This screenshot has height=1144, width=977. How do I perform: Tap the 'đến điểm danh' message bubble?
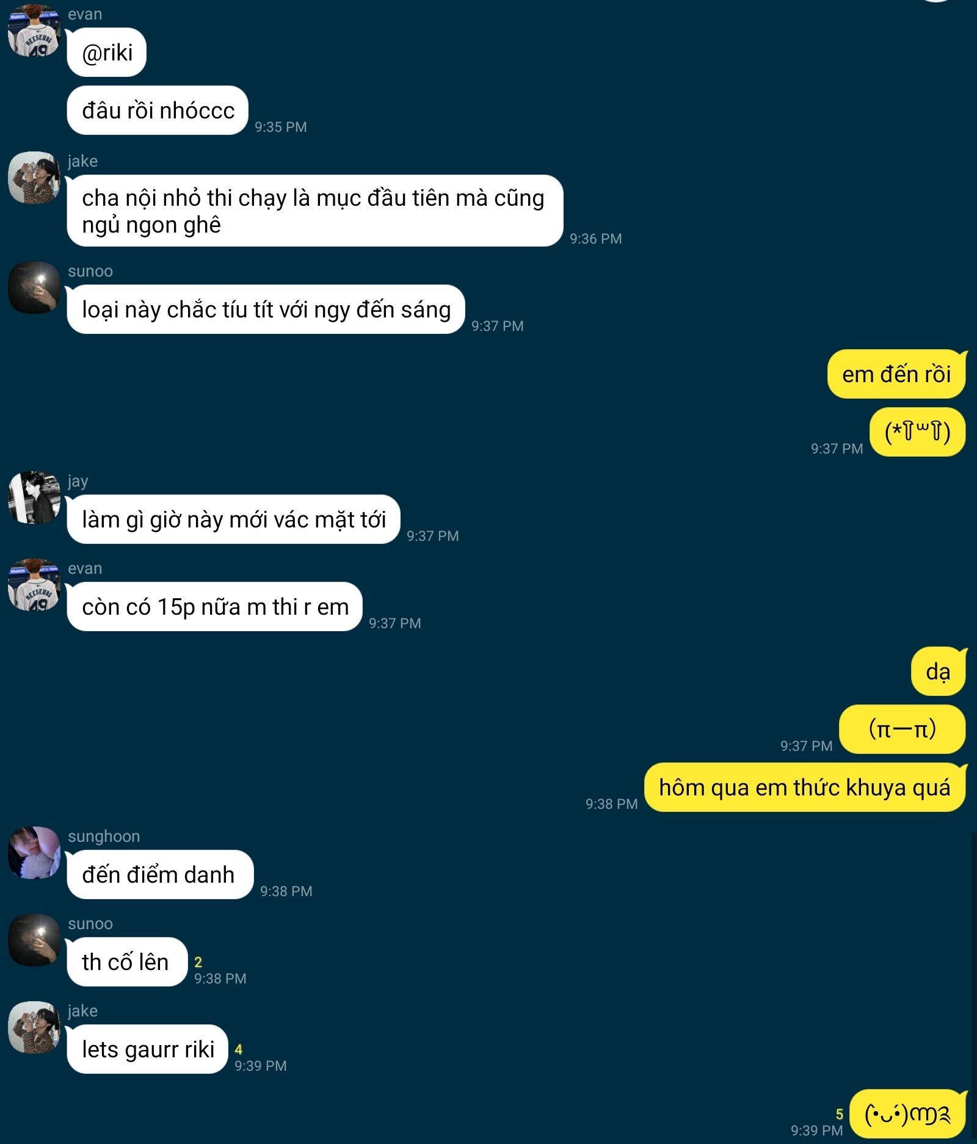(160, 875)
